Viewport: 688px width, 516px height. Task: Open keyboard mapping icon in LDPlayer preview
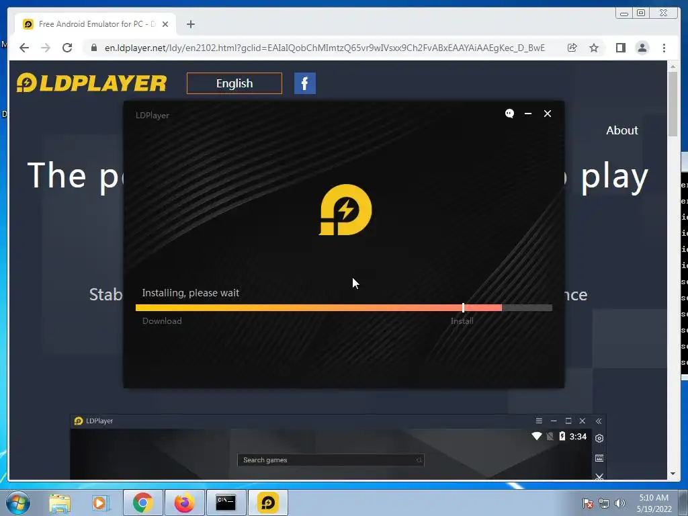pos(599,458)
